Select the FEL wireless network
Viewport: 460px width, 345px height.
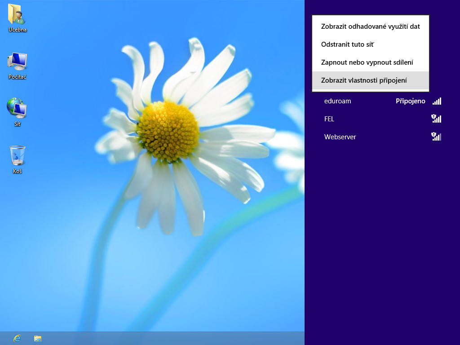coord(383,119)
